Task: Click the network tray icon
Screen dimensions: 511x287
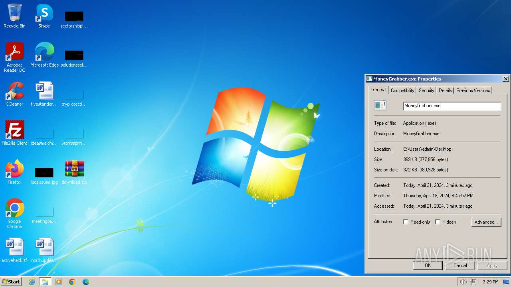Action: click(473, 282)
